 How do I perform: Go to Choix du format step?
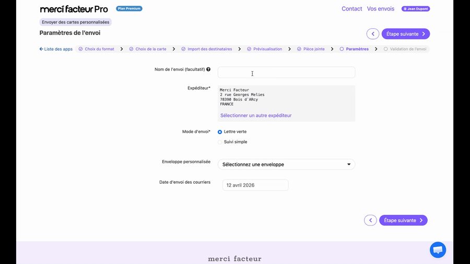pos(96,49)
